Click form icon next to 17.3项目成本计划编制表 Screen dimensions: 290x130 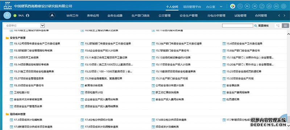pos(11,120)
